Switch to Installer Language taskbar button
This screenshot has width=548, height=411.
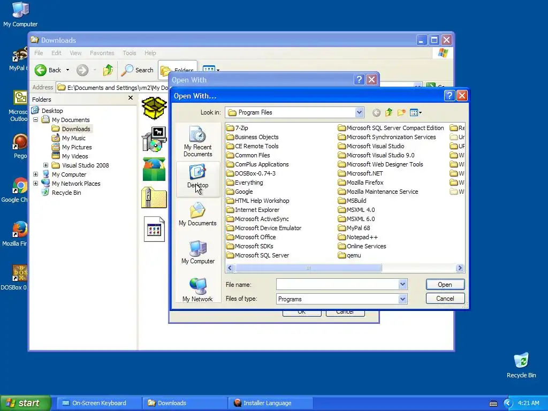pyautogui.click(x=271, y=403)
